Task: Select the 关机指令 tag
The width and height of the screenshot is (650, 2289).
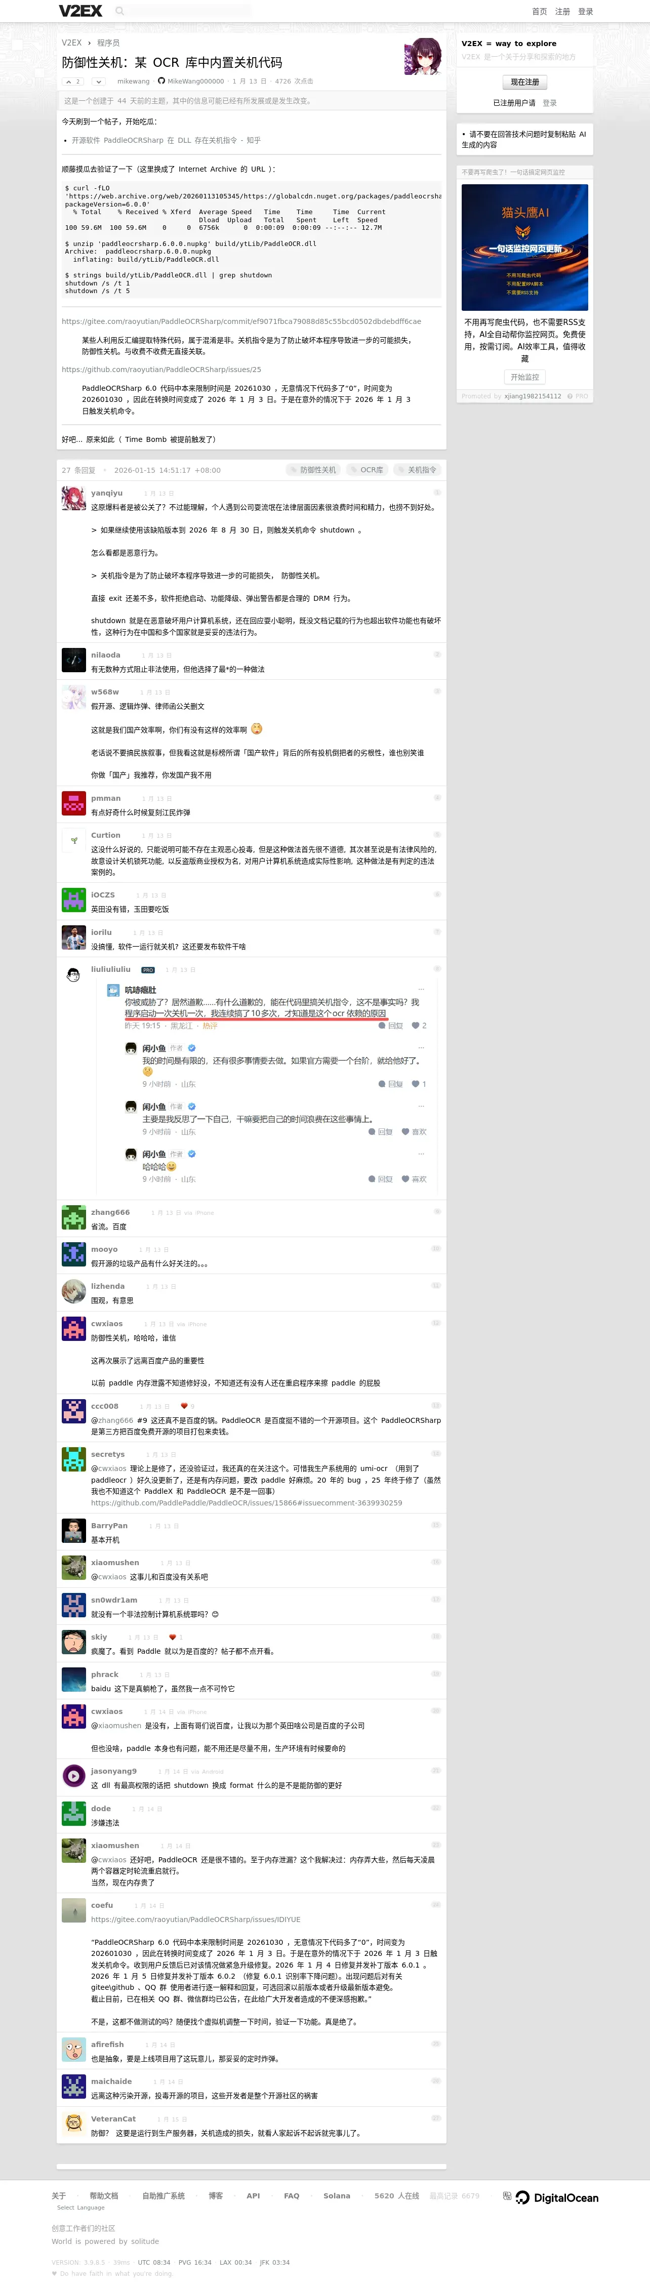Action: 417,470
